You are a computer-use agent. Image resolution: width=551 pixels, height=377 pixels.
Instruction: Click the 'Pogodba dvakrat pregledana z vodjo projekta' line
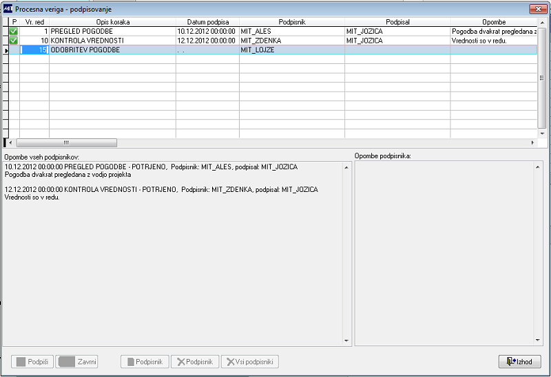67,175
